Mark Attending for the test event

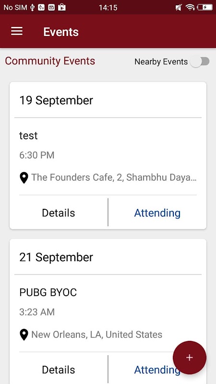tap(157, 213)
